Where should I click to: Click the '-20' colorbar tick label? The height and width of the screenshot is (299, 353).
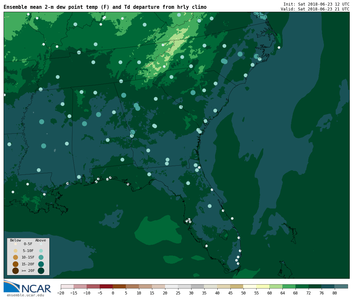click(60, 293)
